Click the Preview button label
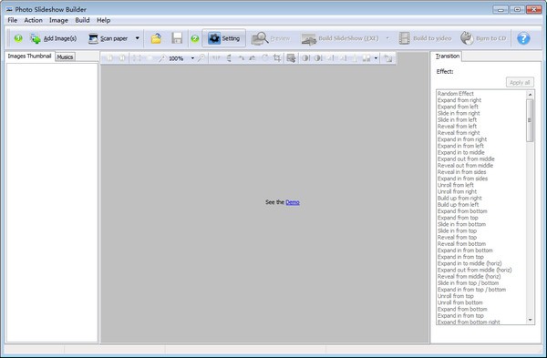The width and height of the screenshot is (547, 358). 280,38
